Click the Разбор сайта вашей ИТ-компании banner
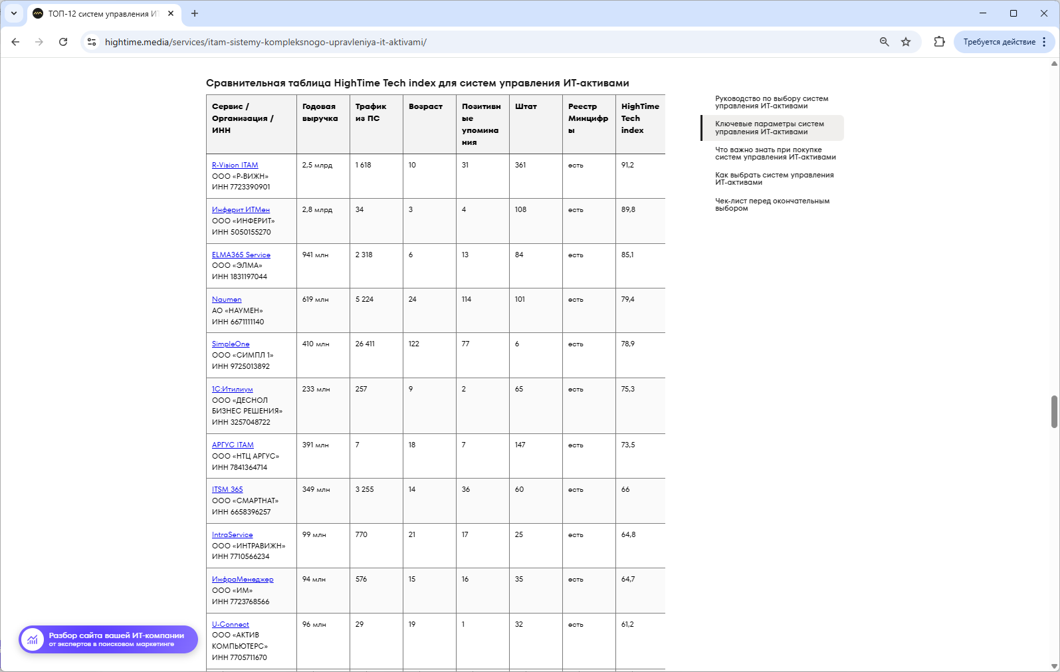The image size is (1060, 672). (x=108, y=639)
